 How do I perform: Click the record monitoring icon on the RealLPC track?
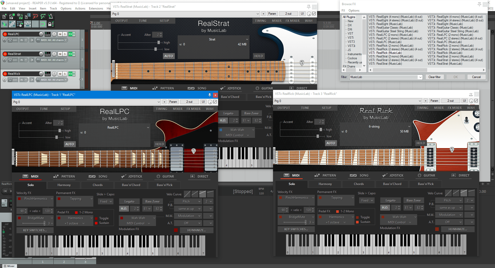pos(32,40)
